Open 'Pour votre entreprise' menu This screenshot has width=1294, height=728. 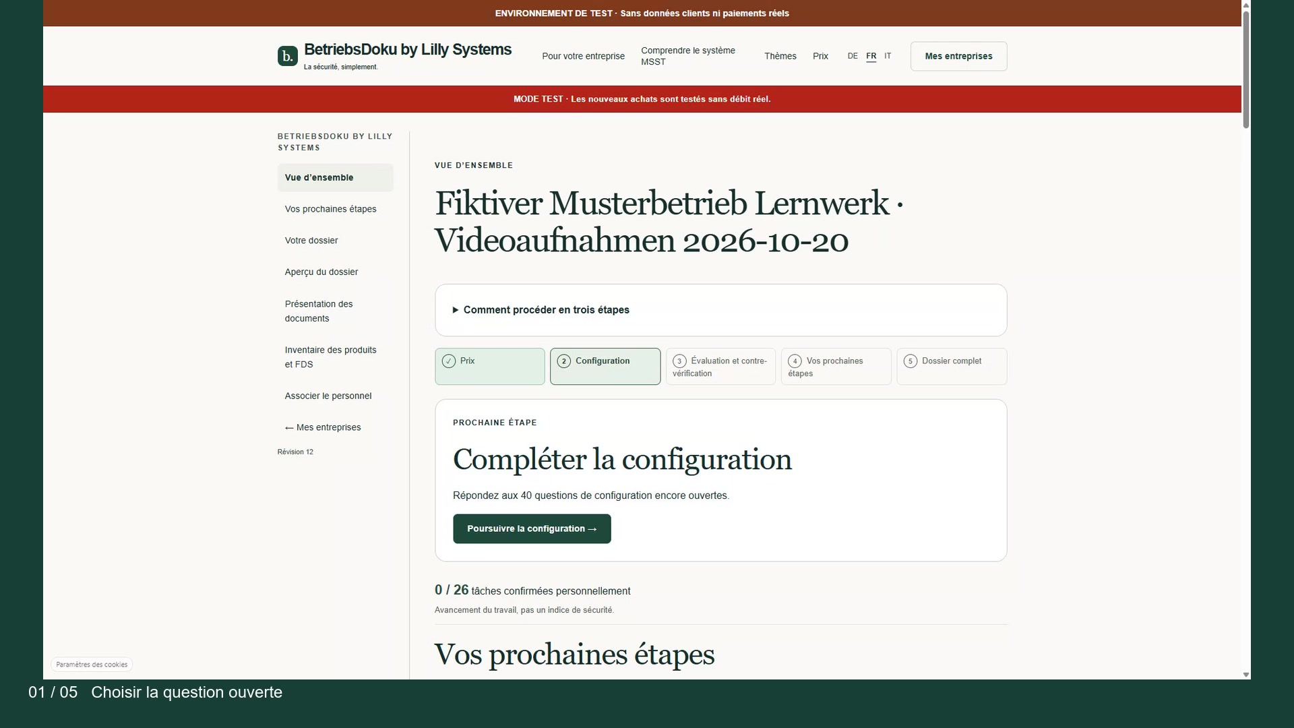583,56
